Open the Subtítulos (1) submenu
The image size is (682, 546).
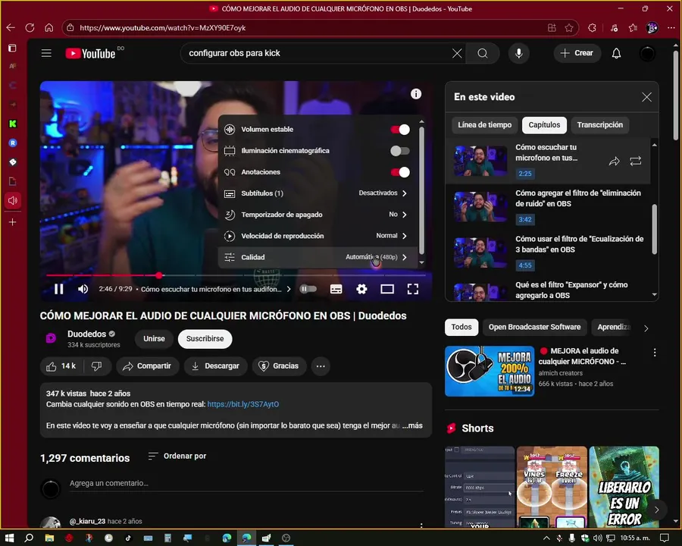click(317, 193)
